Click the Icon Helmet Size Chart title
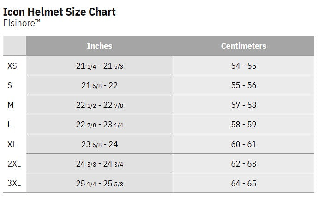The height and width of the screenshot is (209, 319). [x=59, y=12]
